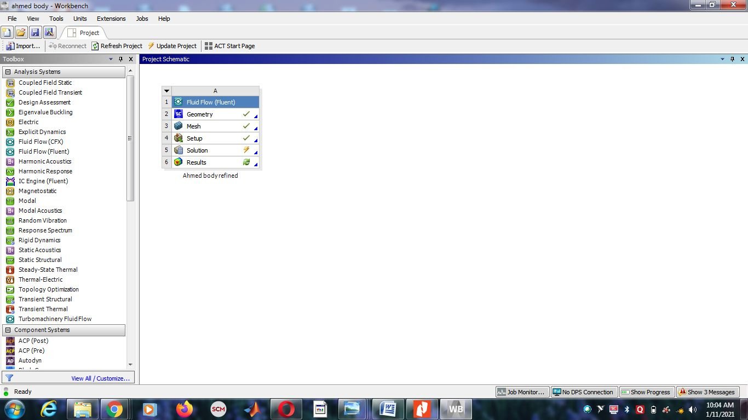The height and width of the screenshot is (420, 748).
Task: Open the Windows Start menu
Action: click(x=13, y=409)
